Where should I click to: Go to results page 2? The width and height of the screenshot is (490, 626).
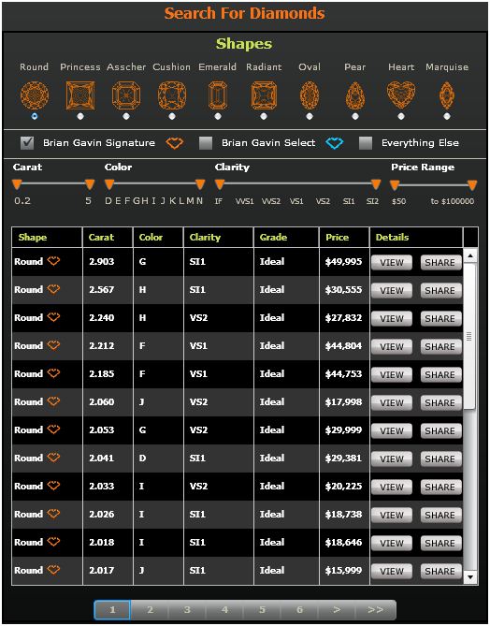(150, 610)
